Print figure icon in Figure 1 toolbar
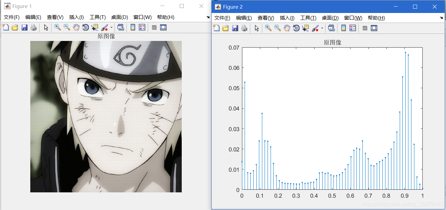The height and width of the screenshot is (210, 446). click(x=34, y=27)
